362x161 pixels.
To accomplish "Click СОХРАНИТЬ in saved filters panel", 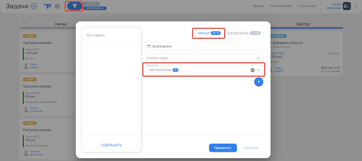I will coord(111,145).
